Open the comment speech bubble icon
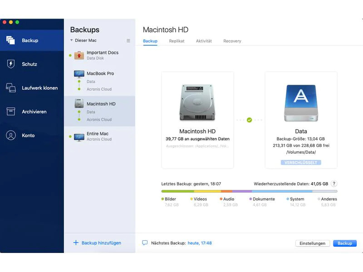Screen dimensions: 363x272 click(145, 243)
